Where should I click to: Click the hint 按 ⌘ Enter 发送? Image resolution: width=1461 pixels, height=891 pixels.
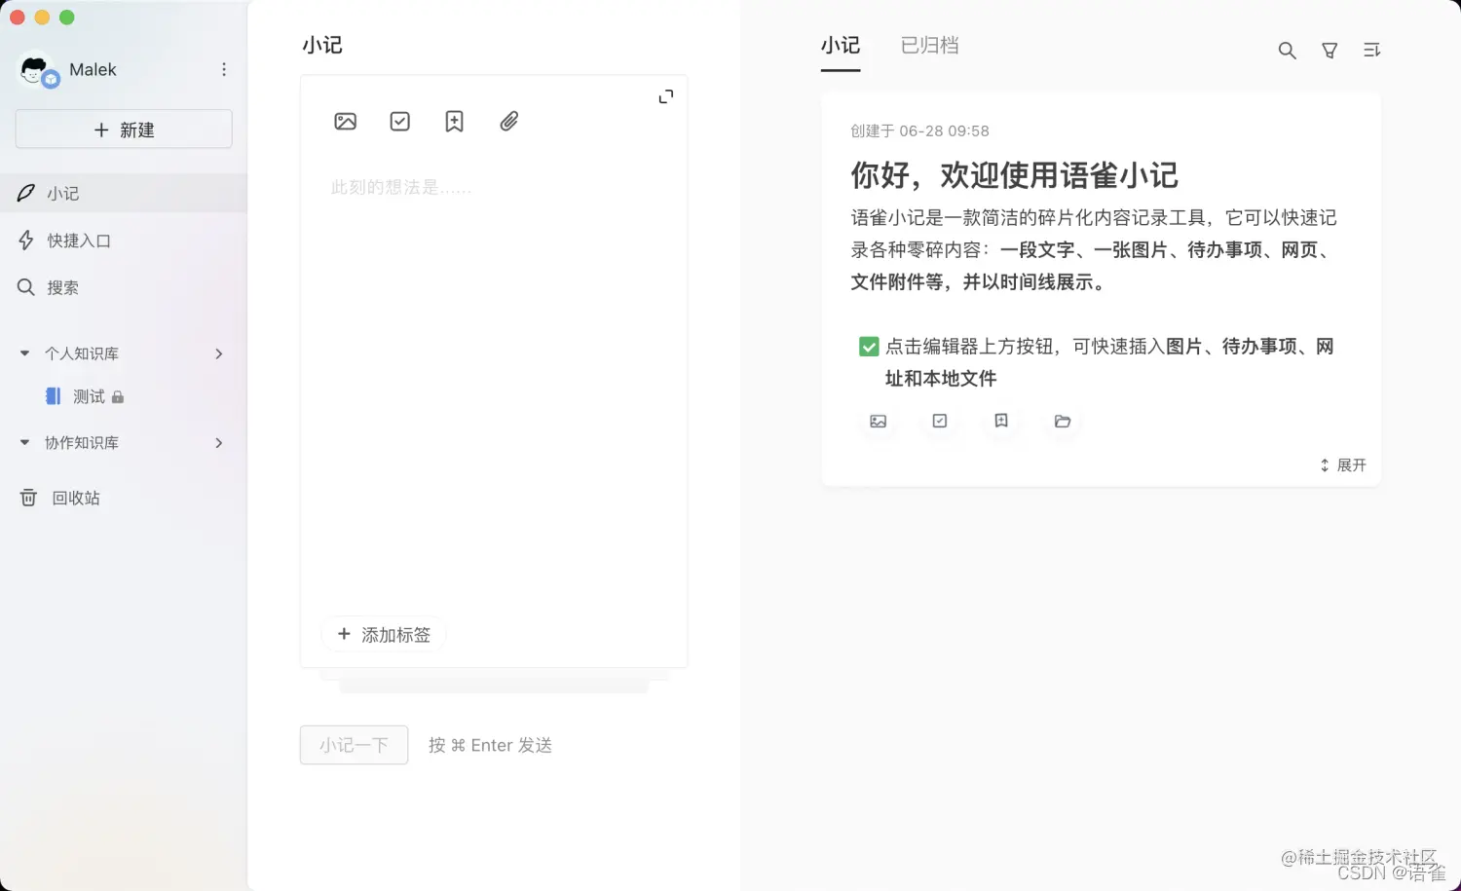pos(490,745)
